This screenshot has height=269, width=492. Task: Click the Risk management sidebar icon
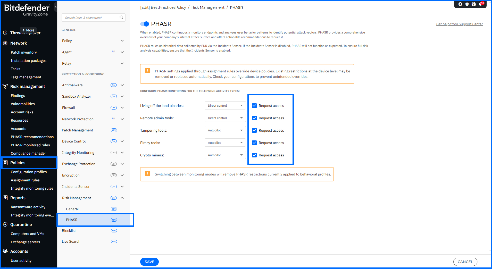pos(5,86)
